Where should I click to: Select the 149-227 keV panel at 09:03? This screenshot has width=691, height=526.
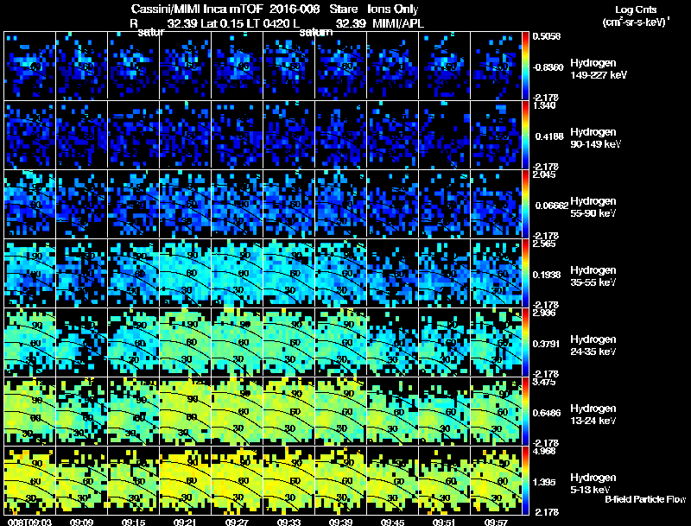coord(30,66)
